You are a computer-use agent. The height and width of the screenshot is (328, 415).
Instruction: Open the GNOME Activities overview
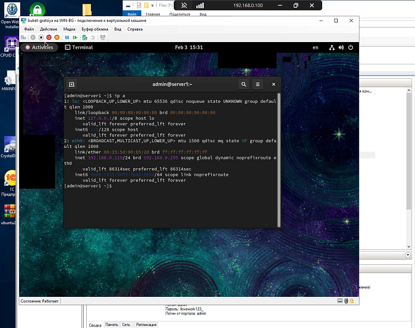click(39, 47)
